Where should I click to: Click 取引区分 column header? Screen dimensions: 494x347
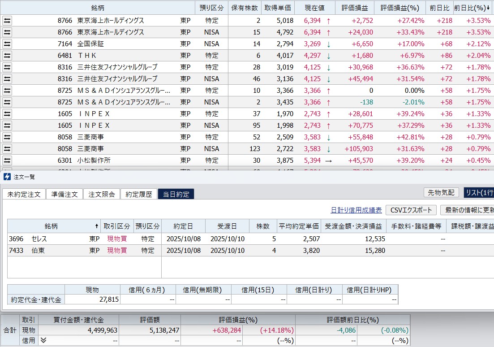(x=117, y=226)
